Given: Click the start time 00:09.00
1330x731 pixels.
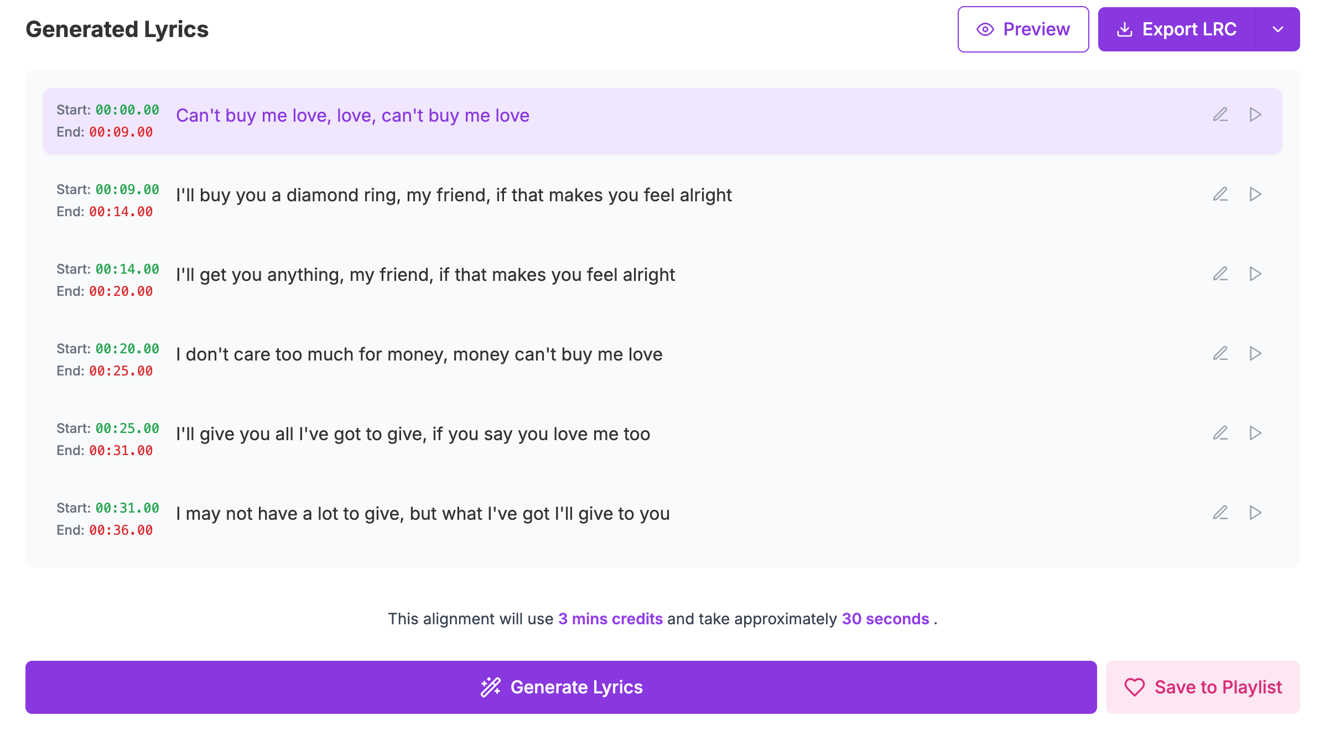Looking at the screenshot, I should point(127,190).
